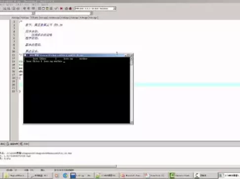The width and height of the screenshot is (240, 179).
Task: Switch to the third editor file tab
Action: point(34,18)
